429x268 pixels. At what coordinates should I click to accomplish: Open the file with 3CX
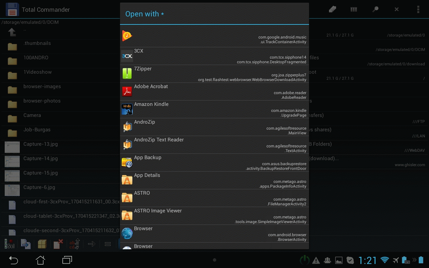pos(214,56)
